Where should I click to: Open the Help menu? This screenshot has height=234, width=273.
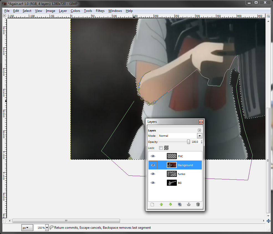tap(129, 11)
